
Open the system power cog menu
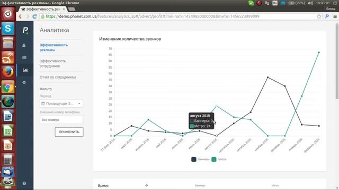pos(335,3)
